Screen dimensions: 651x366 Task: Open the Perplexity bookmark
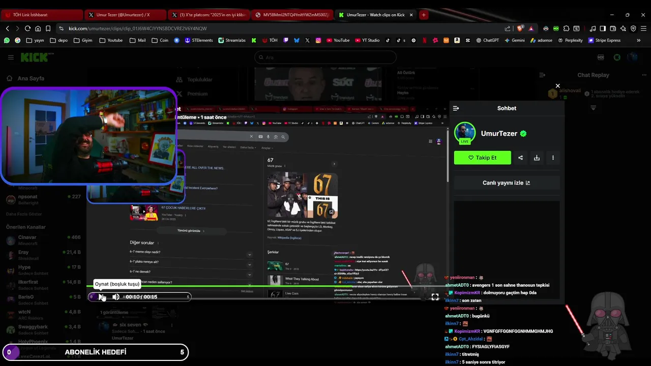[x=570, y=40]
